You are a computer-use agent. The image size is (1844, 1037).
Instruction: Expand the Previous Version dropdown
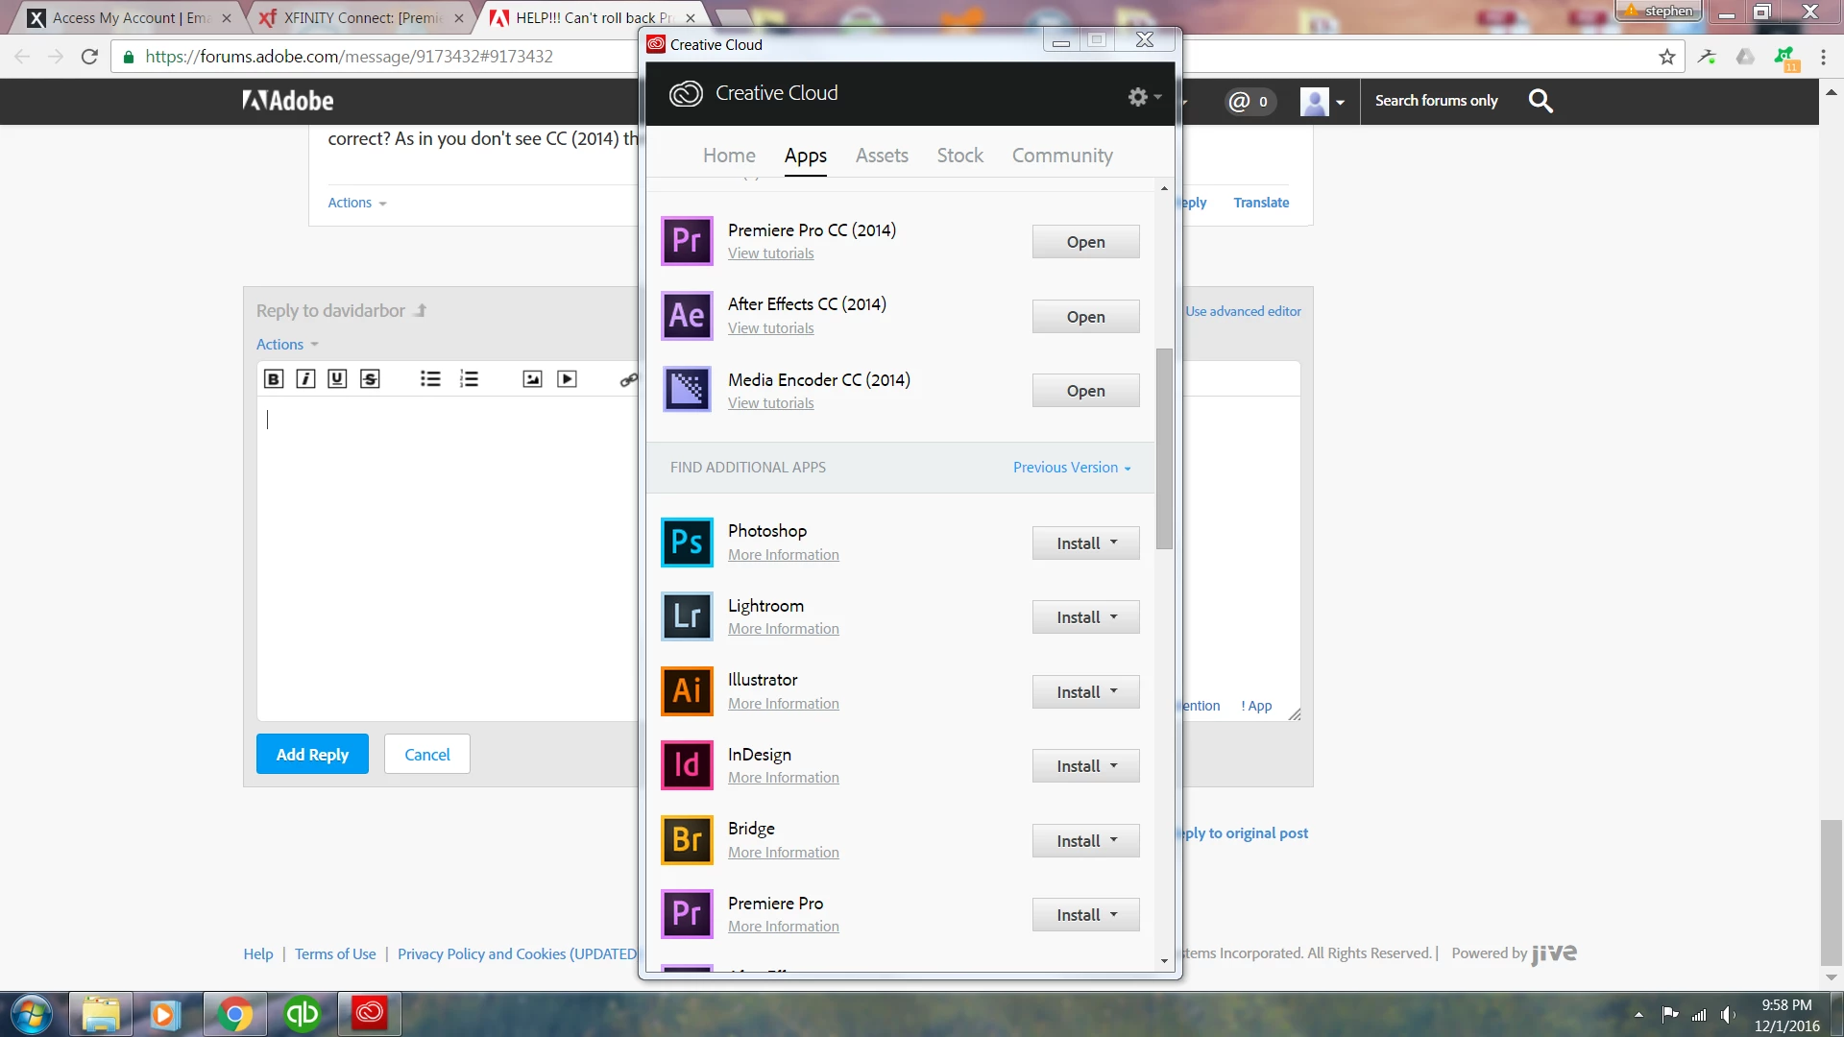point(1072,468)
